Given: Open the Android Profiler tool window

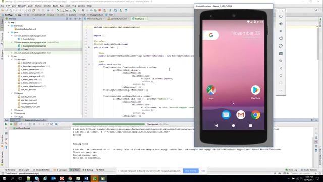Looking at the screenshot, I should (x=41, y=170).
